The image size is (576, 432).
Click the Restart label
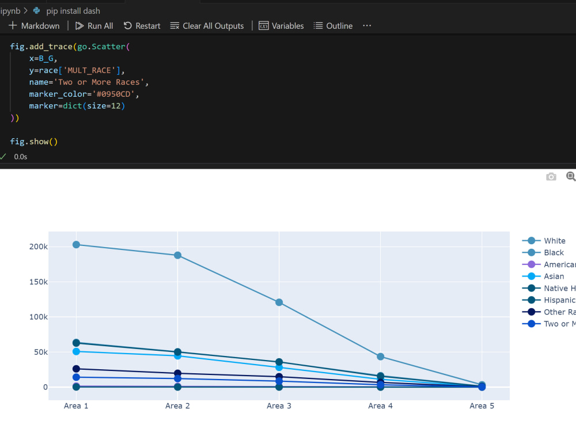pos(148,26)
